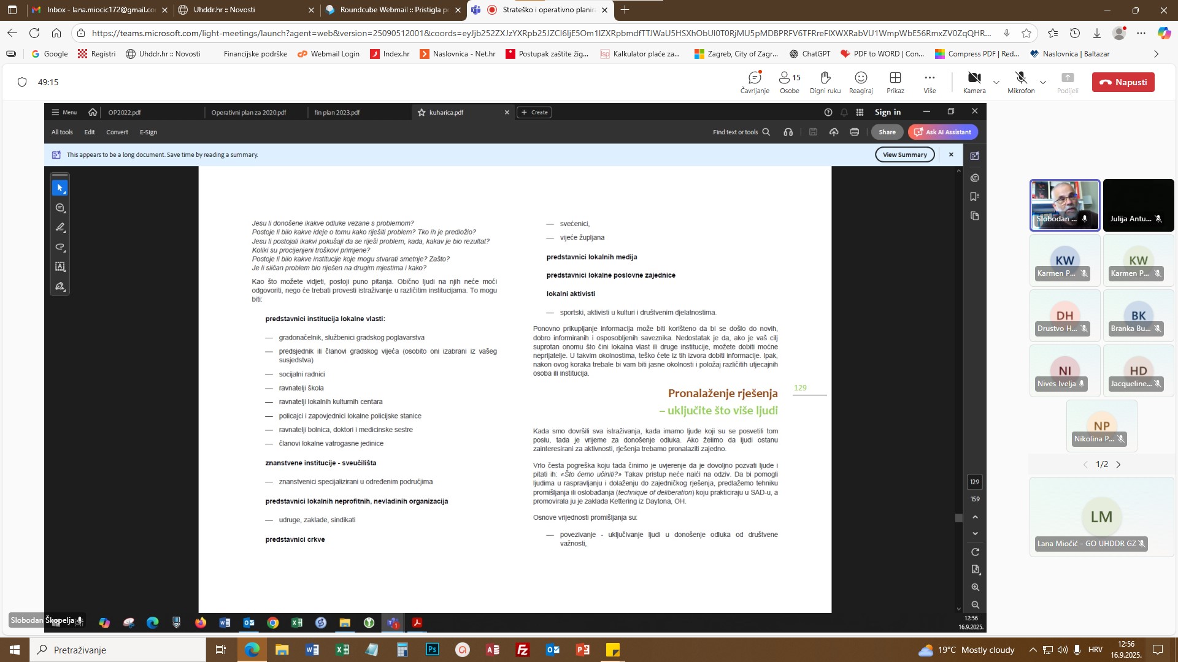The image size is (1178, 662).
Task: Open the Prikaz view options
Action: (895, 82)
